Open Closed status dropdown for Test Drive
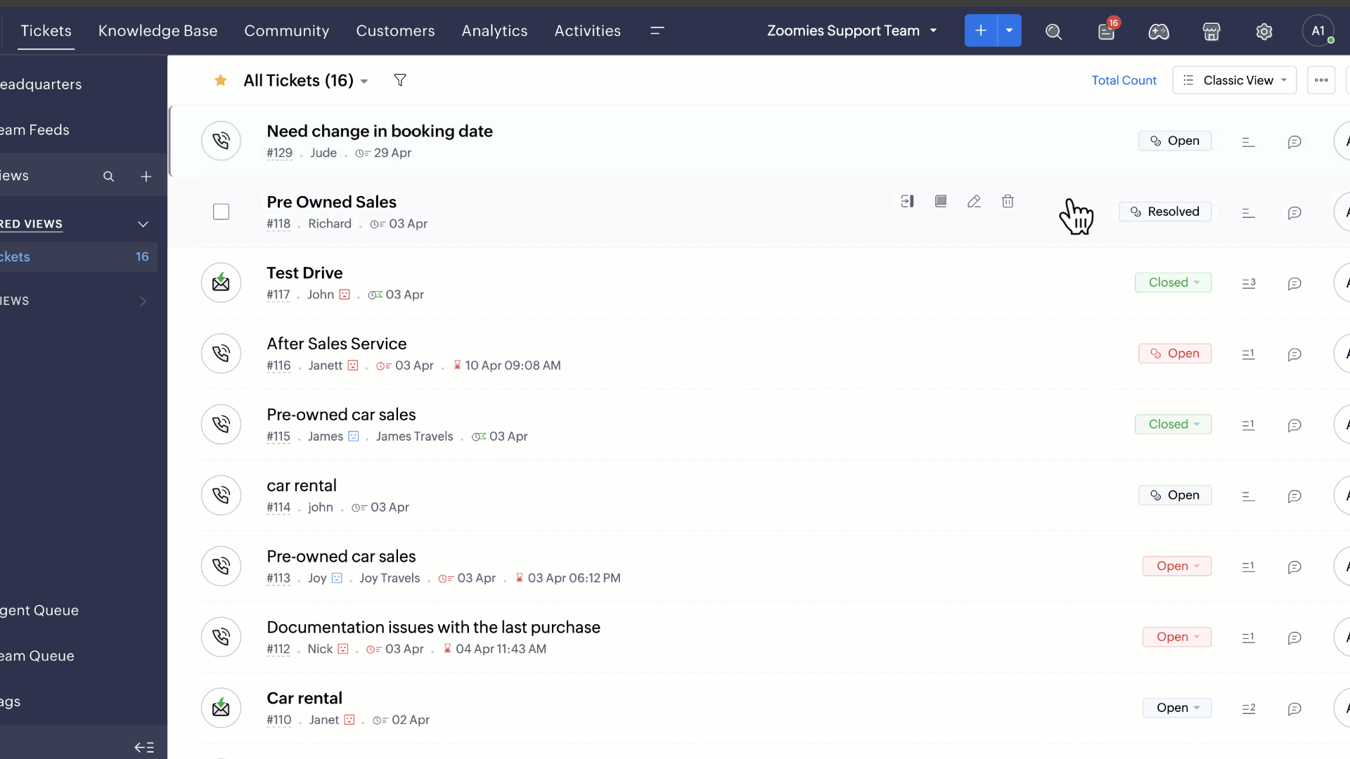 tap(1173, 283)
